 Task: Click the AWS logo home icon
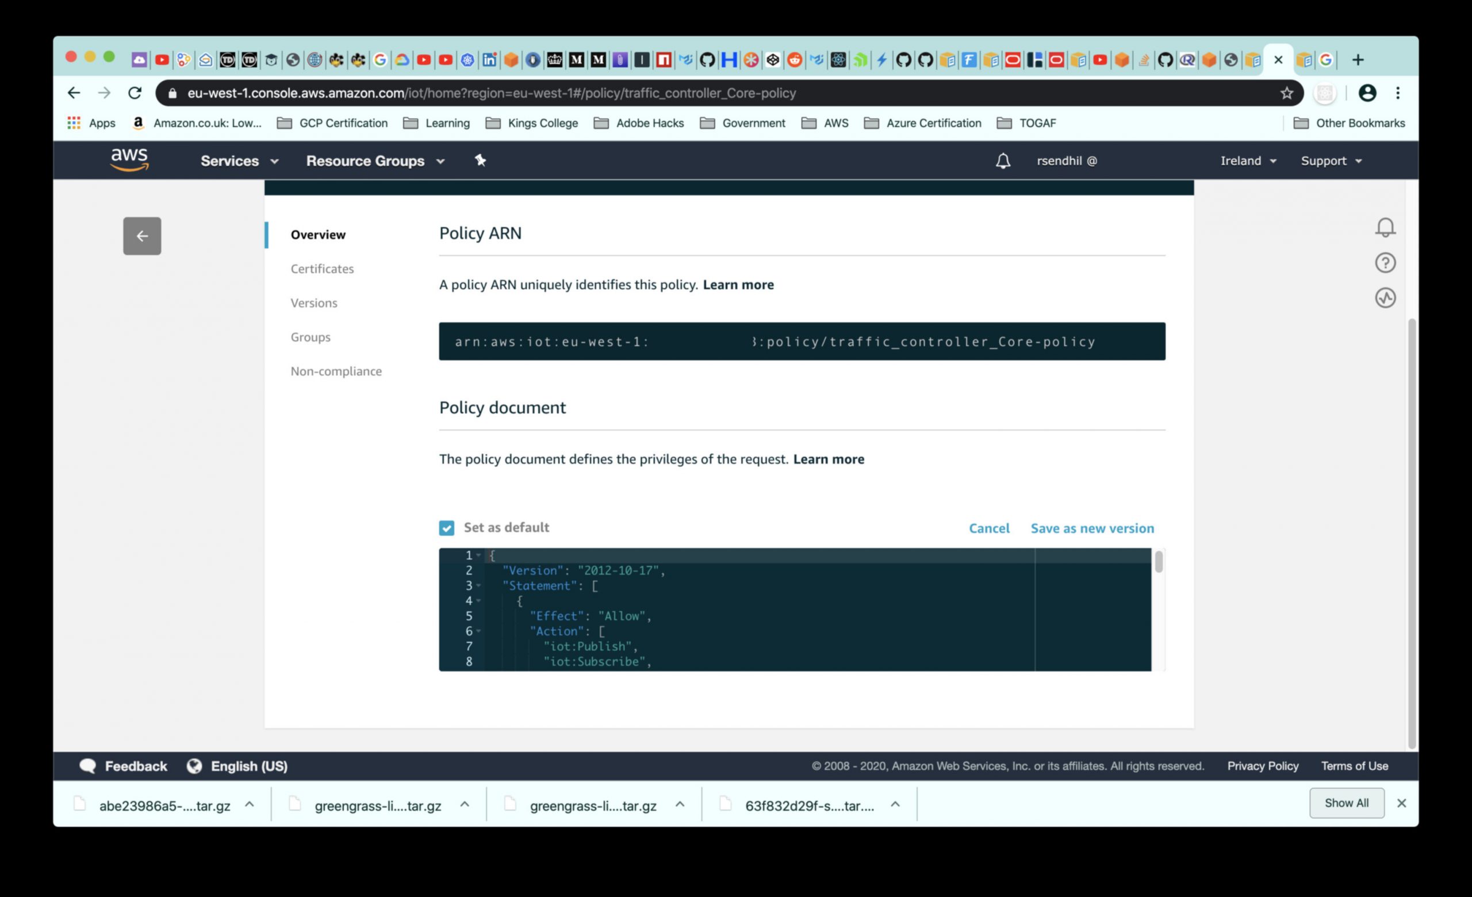129,160
